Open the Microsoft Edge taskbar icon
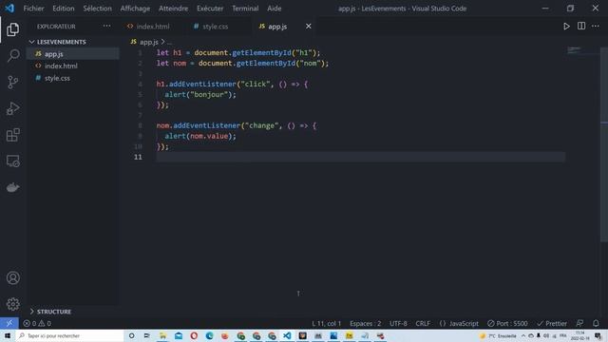The width and height of the screenshot is (608, 342). 209,335
